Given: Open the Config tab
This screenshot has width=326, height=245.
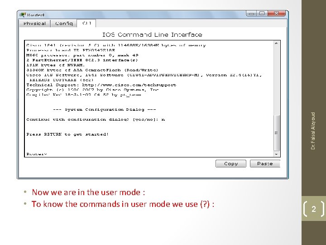Looking at the screenshot, I should coord(64,23).
